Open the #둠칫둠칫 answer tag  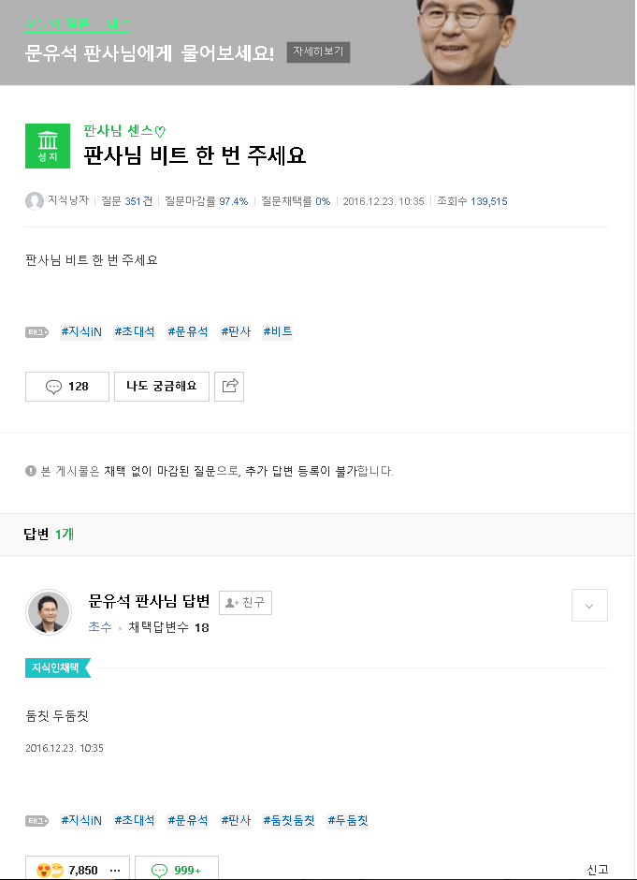(x=289, y=820)
